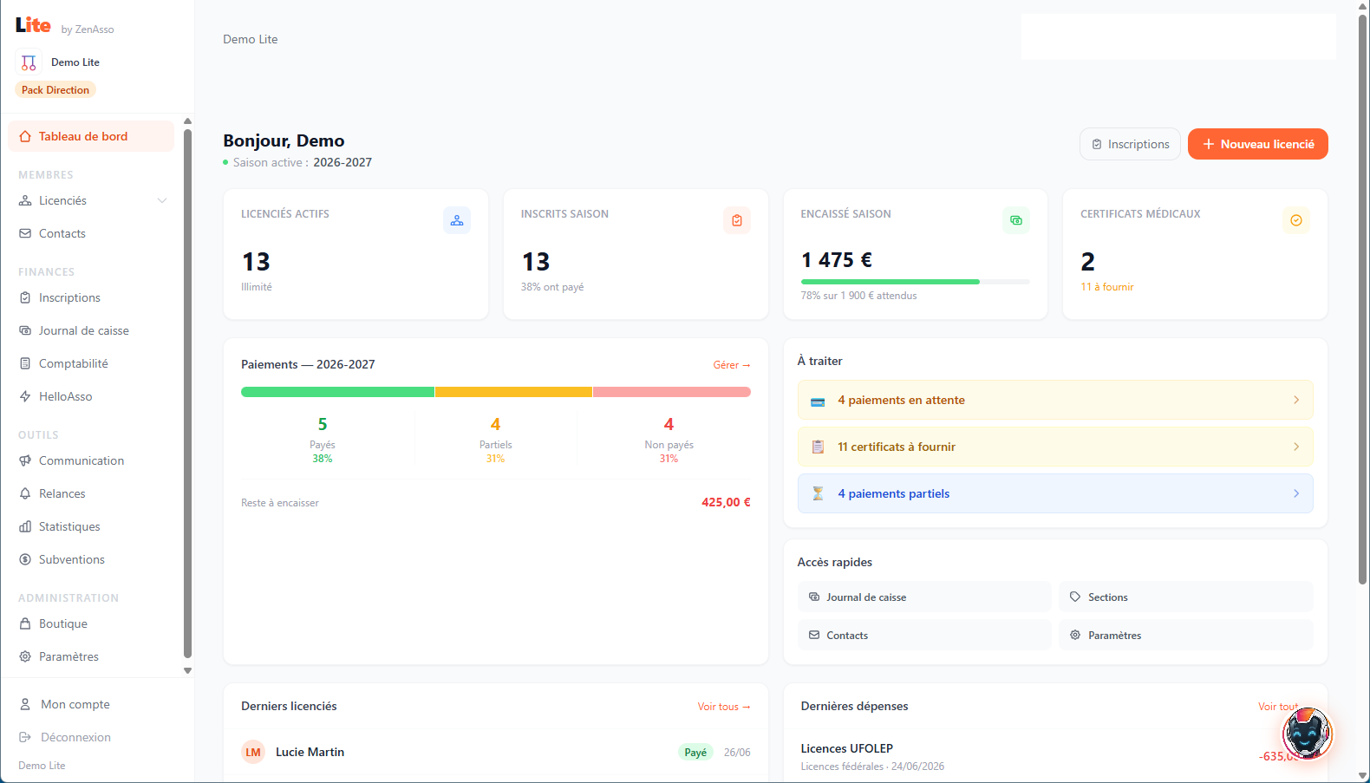Click the Certificats médicaux check icon
The height and width of the screenshot is (783, 1370).
tap(1296, 220)
